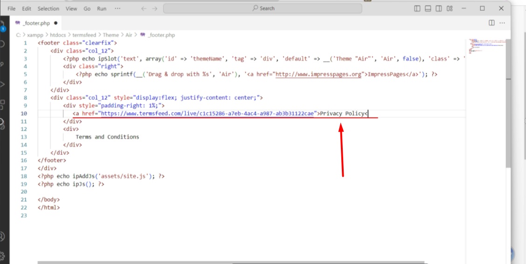Open the termsfeed.com URL in line 10
The width and height of the screenshot is (526, 264).
point(208,113)
